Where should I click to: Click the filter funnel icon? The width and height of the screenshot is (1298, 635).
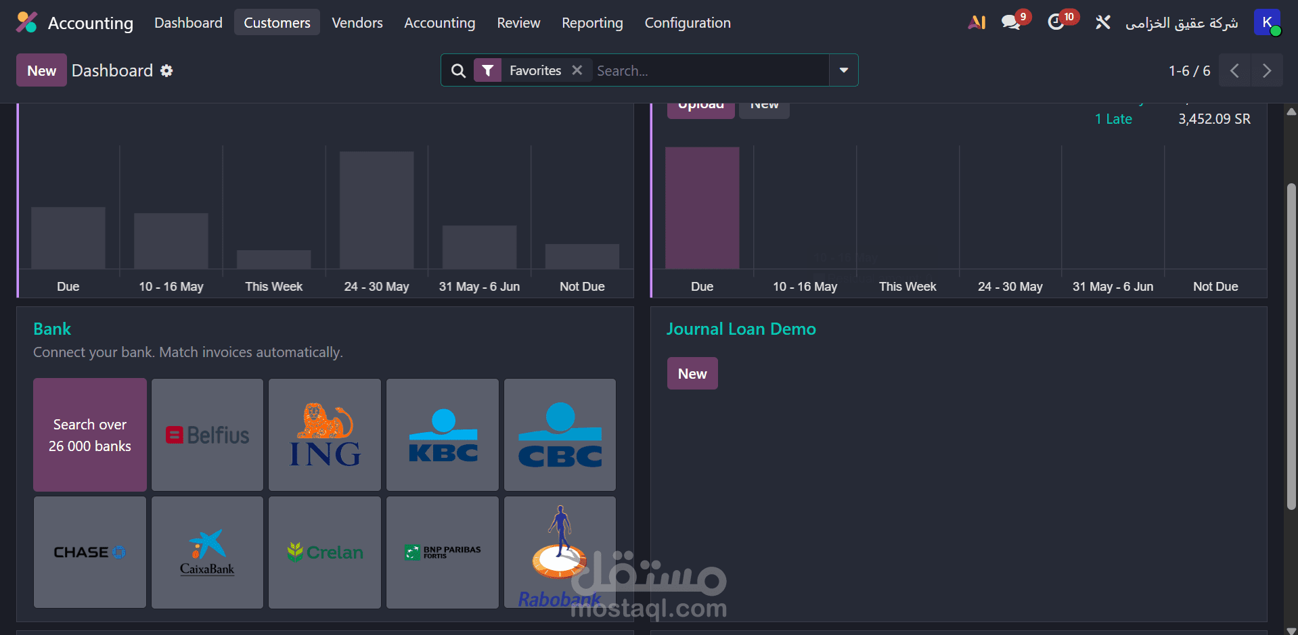pyautogui.click(x=487, y=70)
